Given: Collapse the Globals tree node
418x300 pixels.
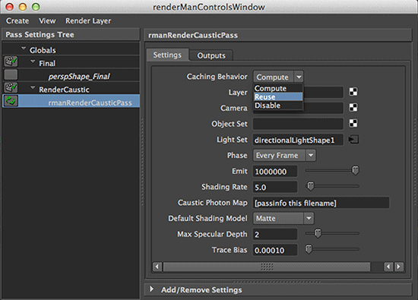Looking at the screenshot, I should click(x=24, y=49).
